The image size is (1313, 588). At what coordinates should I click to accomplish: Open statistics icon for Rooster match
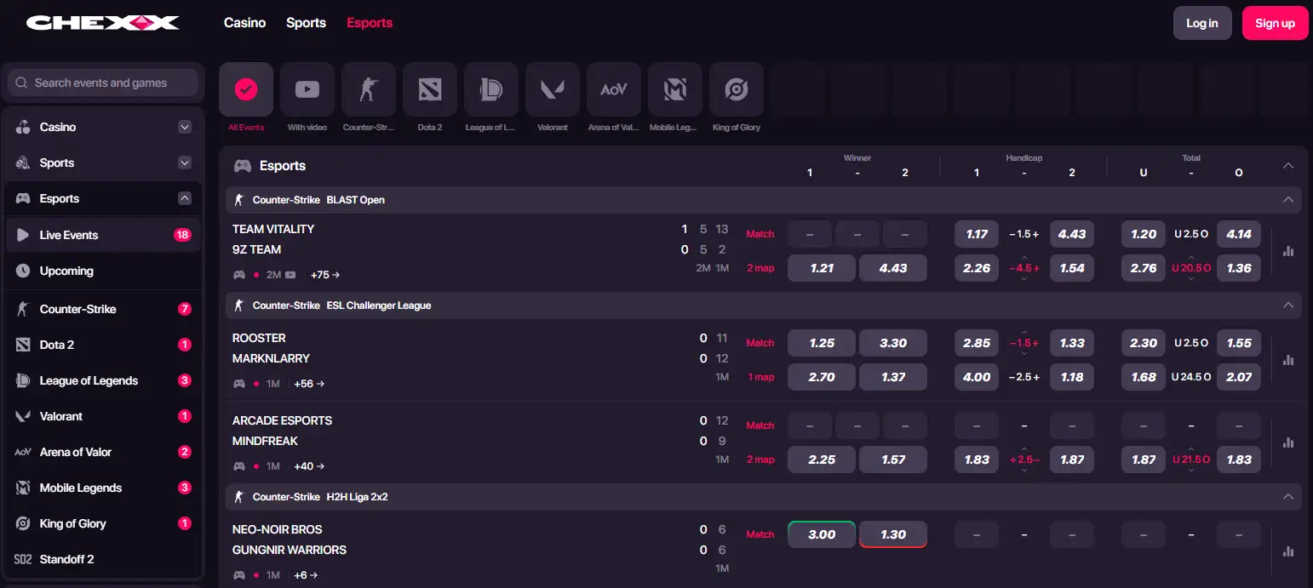tap(1288, 360)
